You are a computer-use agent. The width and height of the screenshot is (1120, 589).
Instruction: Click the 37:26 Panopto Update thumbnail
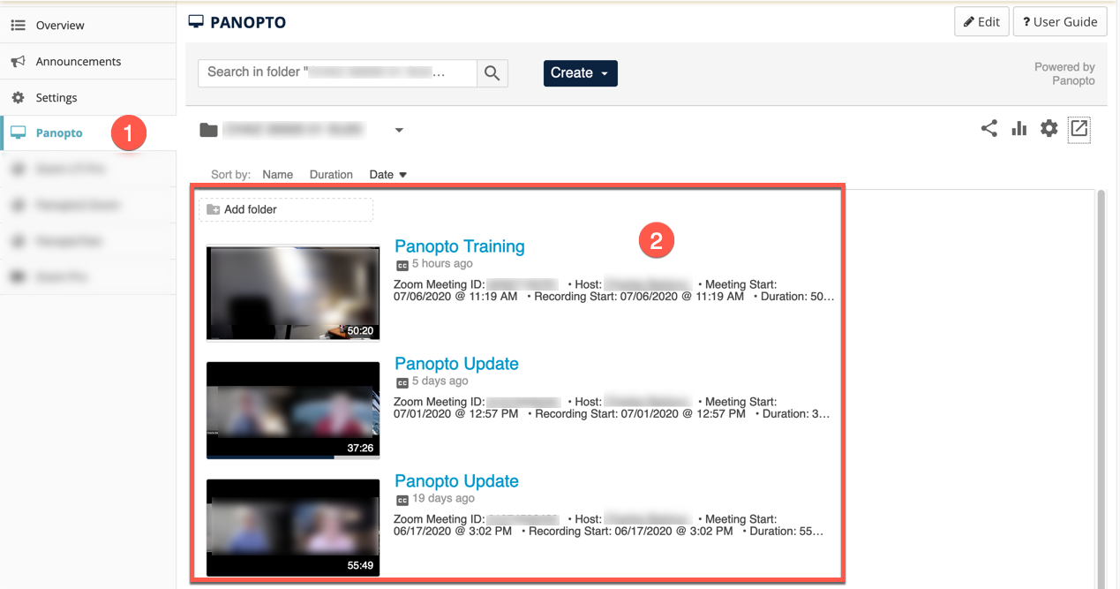tap(293, 410)
